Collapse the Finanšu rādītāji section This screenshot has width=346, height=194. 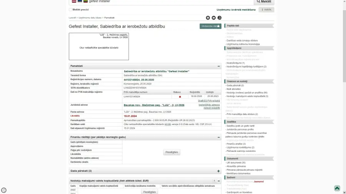[218, 137]
